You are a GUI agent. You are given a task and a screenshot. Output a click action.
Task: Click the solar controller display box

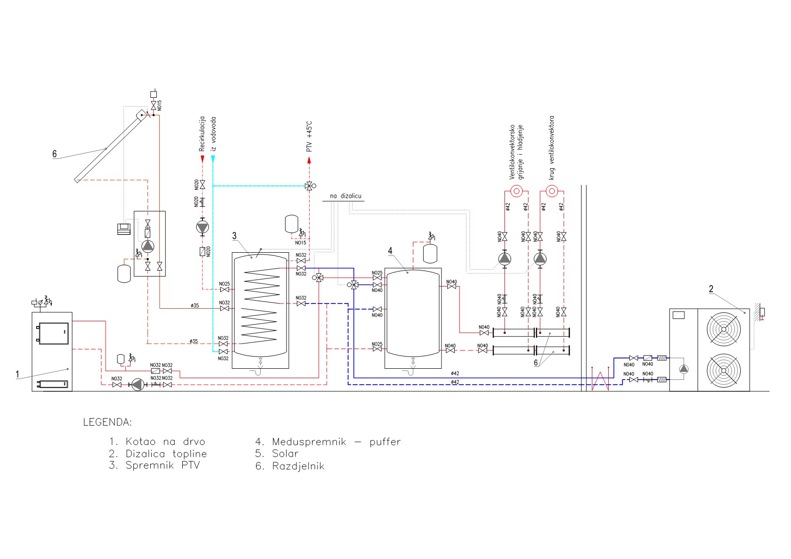pyautogui.click(x=124, y=229)
